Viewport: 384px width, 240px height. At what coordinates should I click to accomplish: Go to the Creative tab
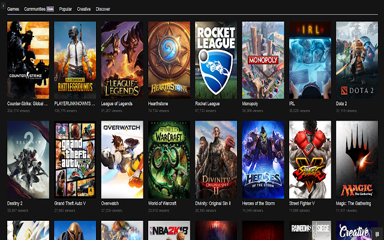point(84,9)
